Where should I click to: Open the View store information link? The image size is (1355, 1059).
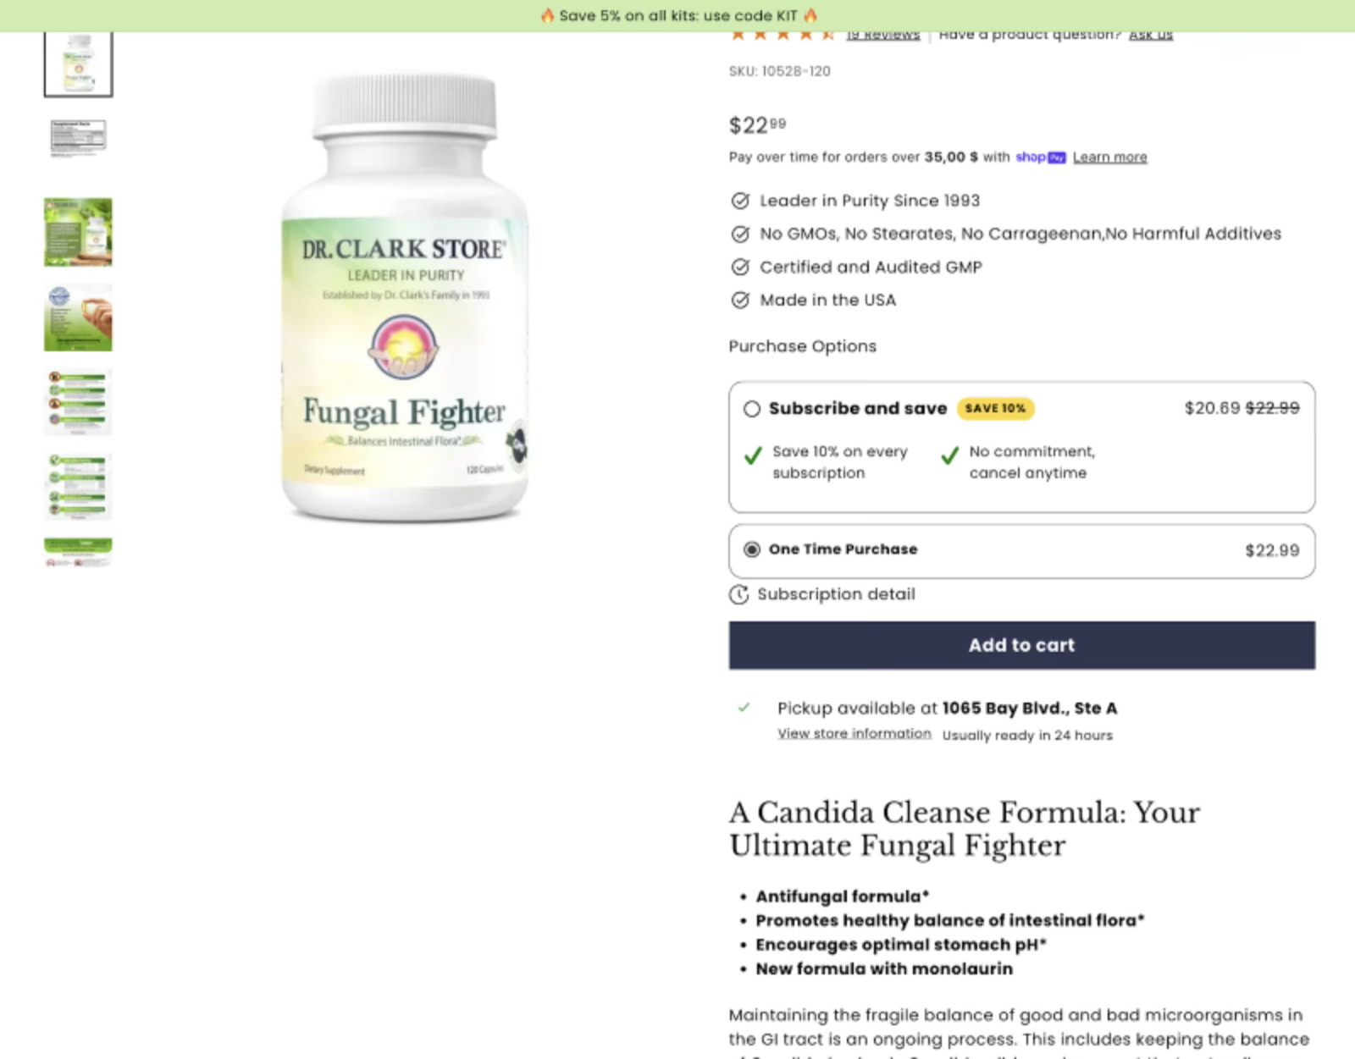click(854, 734)
